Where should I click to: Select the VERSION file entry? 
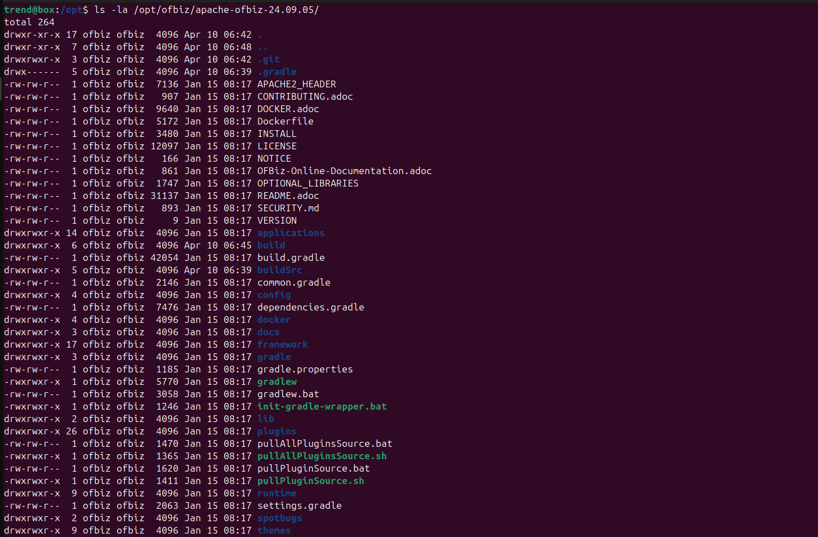click(x=277, y=220)
